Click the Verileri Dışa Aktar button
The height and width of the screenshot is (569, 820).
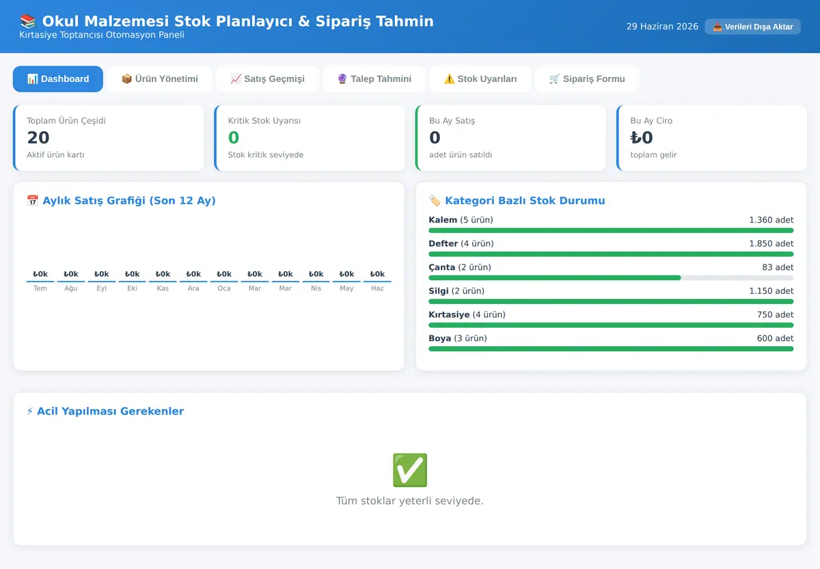[752, 27]
